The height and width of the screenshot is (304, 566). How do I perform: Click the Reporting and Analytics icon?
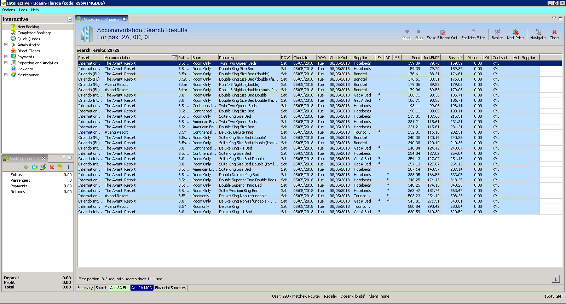[13, 63]
